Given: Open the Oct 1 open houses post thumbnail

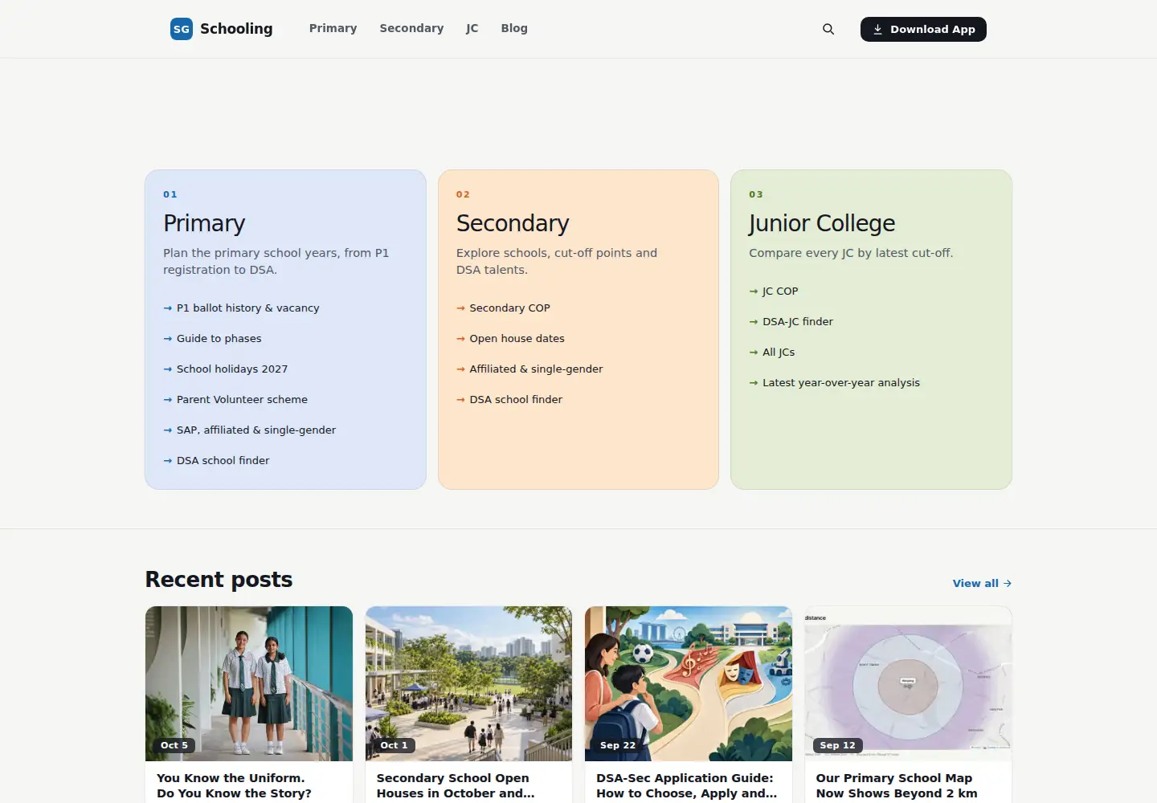Looking at the screenshot, I should 468,683.
